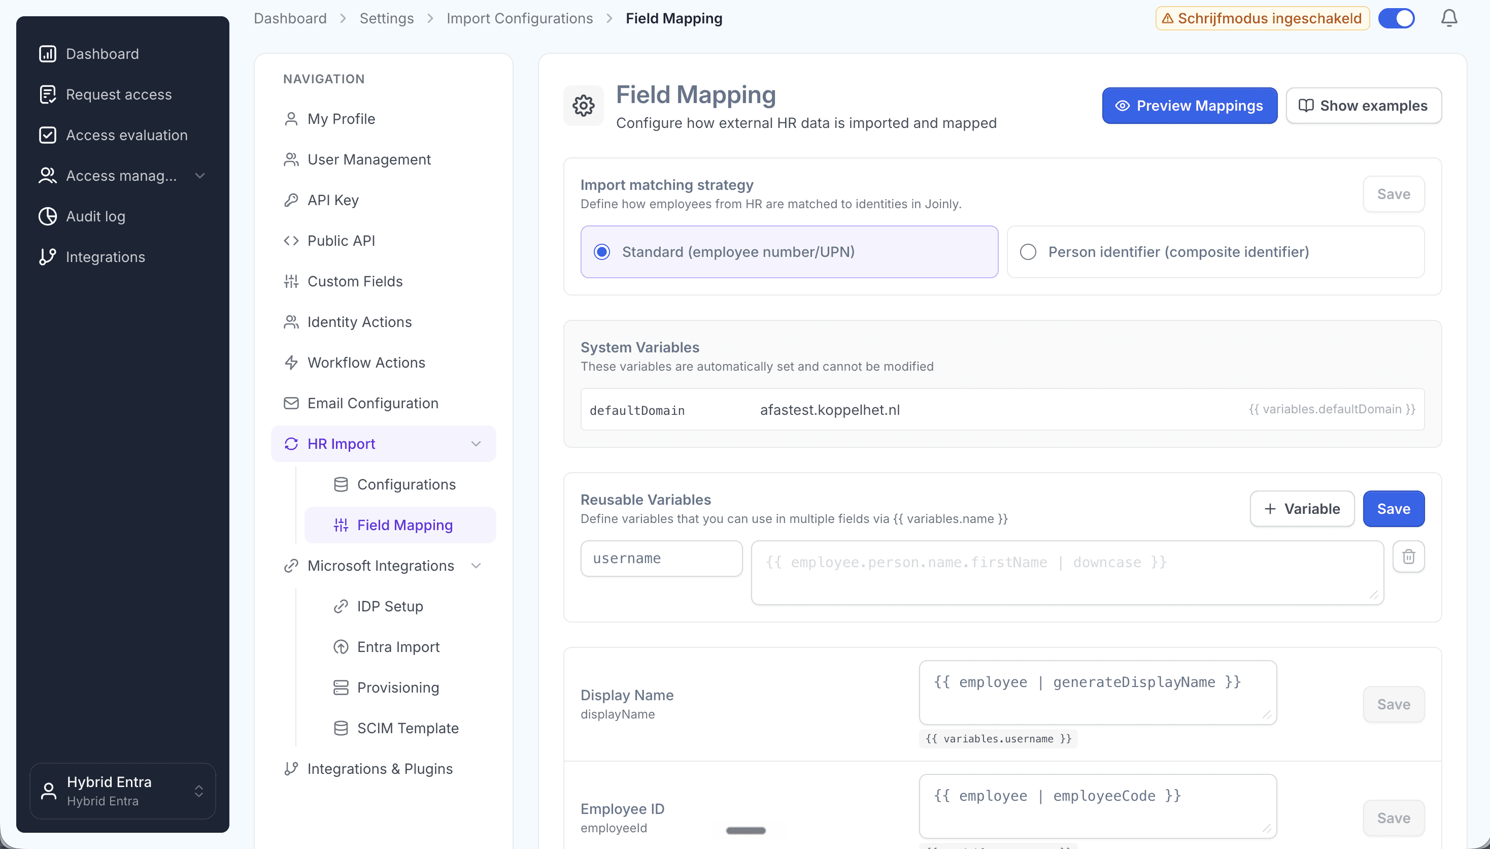The height and width of the screenshot is (849, 1490).
Task: Select Standard (employee number/UPN) radio option
Action: click(789, 252)
